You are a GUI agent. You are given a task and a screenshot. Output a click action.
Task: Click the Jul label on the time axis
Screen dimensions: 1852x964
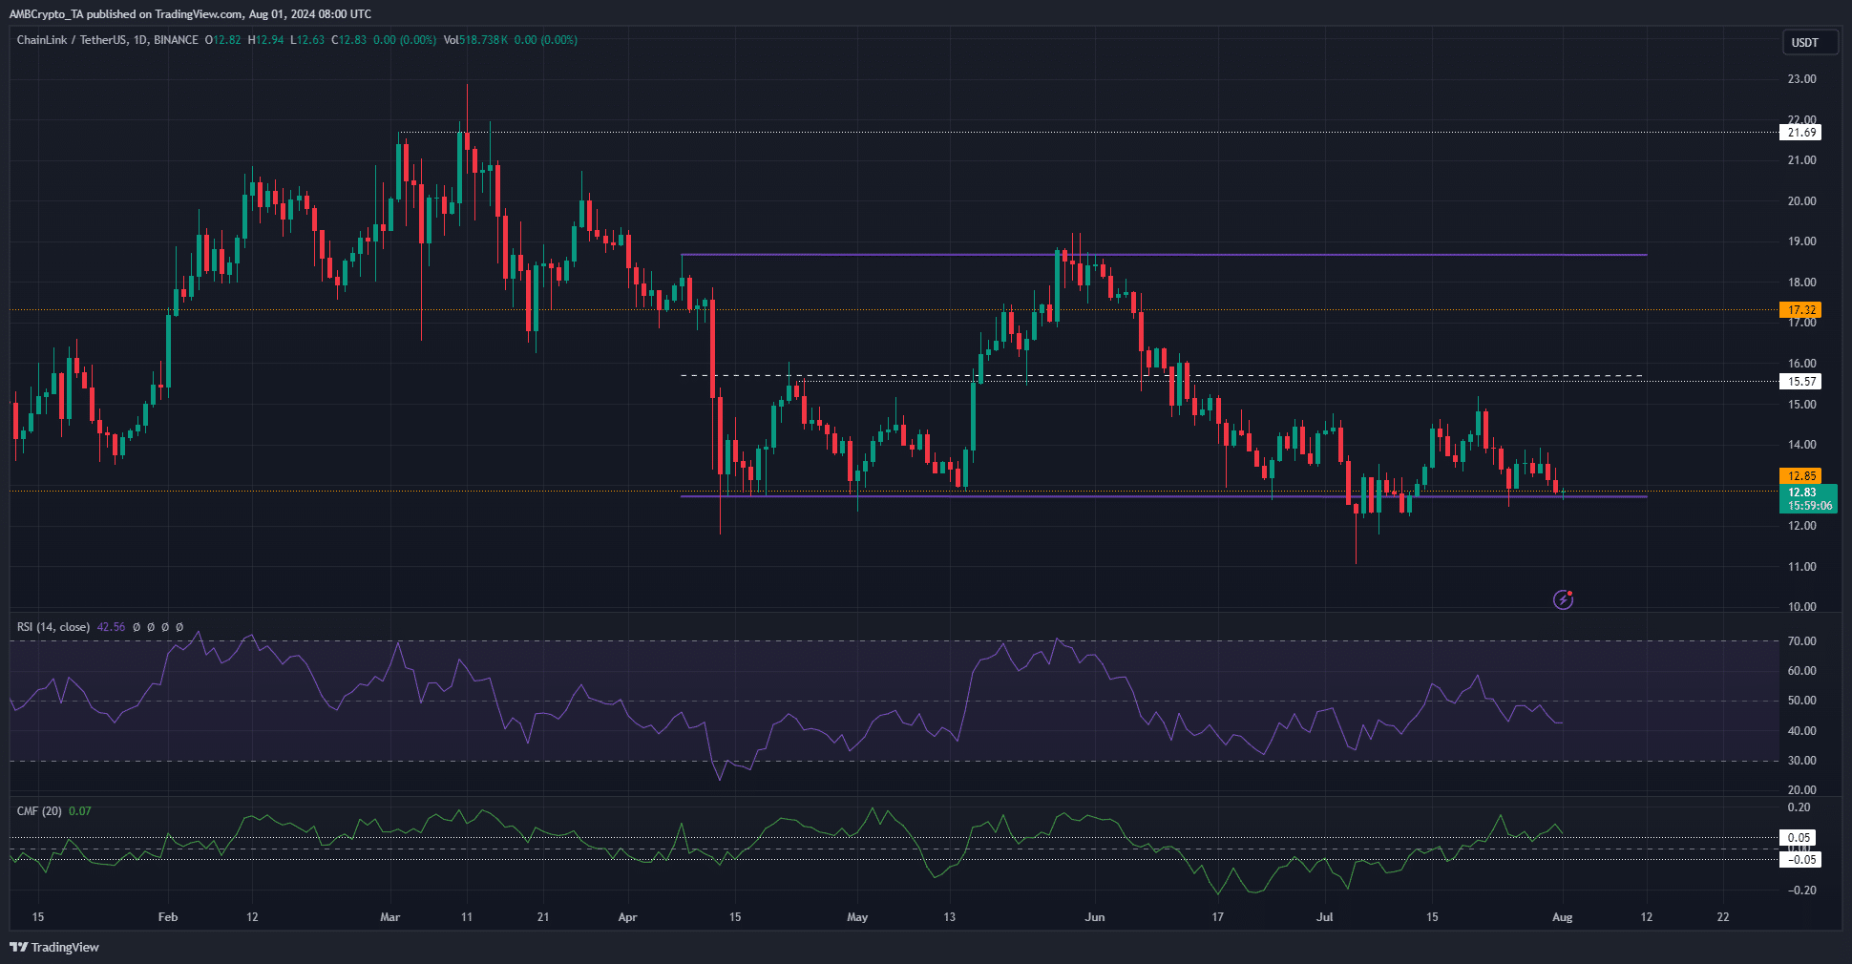point(1325,917)
